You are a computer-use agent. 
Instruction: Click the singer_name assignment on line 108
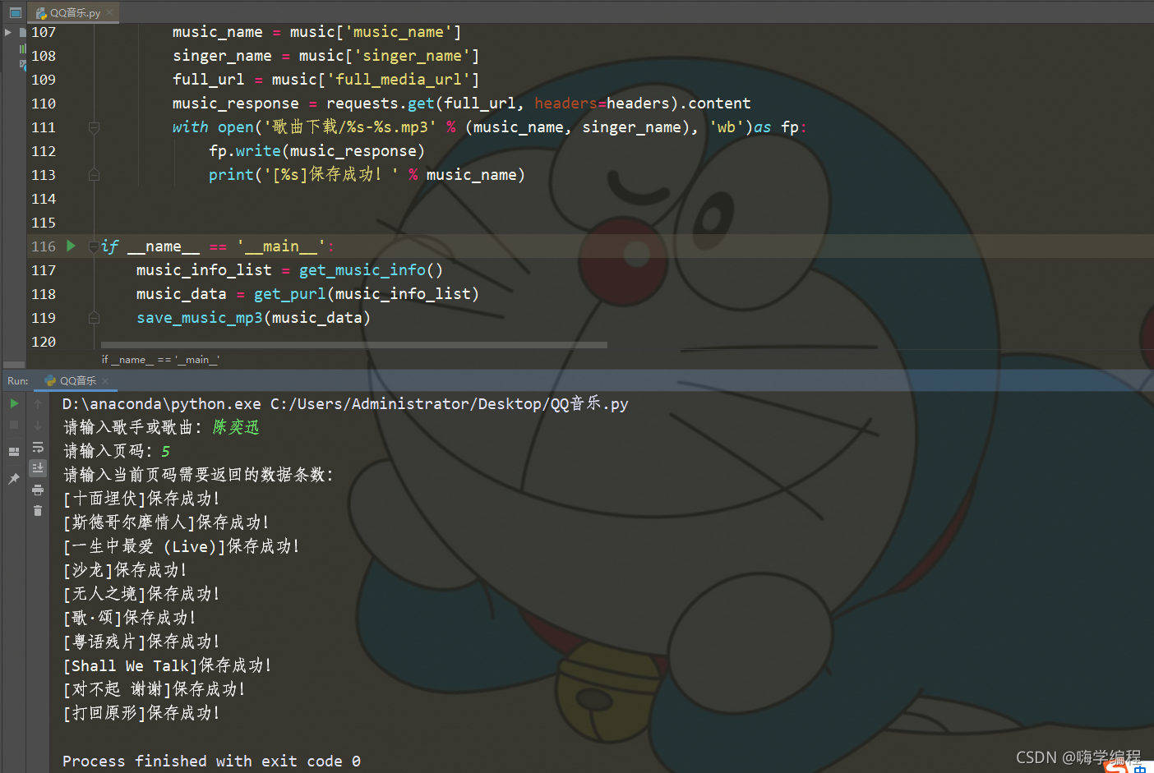pos(325,56)
